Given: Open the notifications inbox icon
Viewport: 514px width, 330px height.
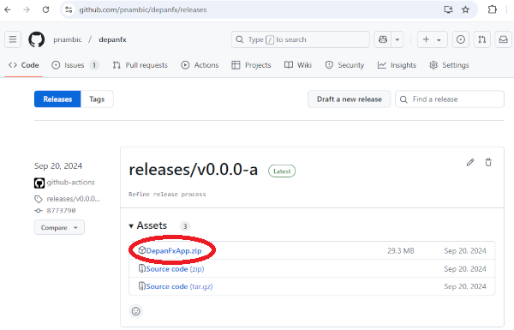Looking at the screenshot, I should [x=503, y=39].
